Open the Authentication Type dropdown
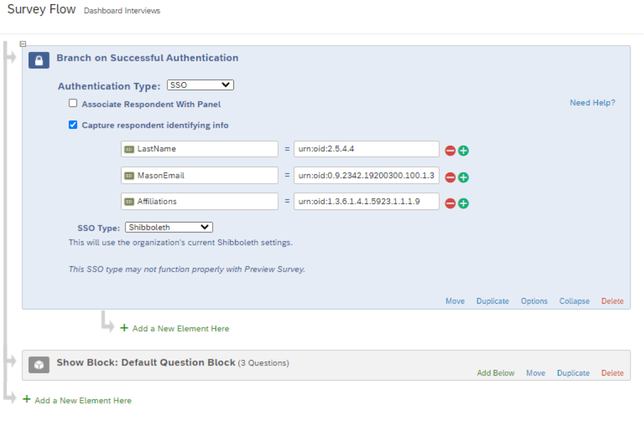 (200, 84)
